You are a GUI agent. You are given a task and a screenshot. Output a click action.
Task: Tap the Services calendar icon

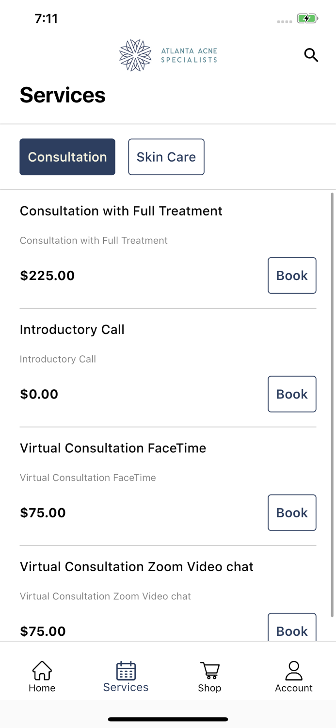(126, 670)
